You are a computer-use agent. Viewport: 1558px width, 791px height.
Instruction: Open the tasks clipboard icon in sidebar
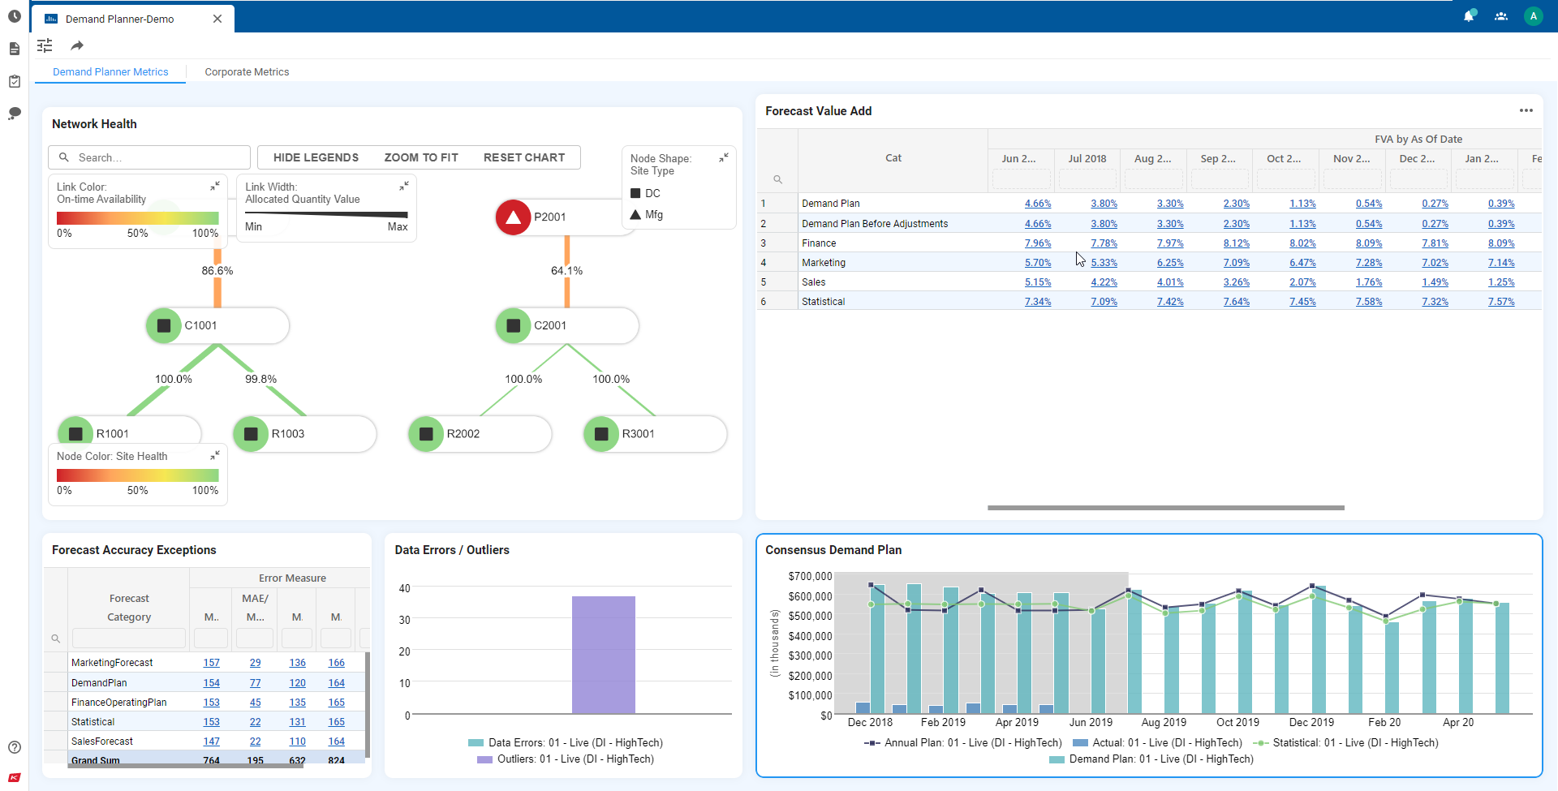click(x=14, y=81)
